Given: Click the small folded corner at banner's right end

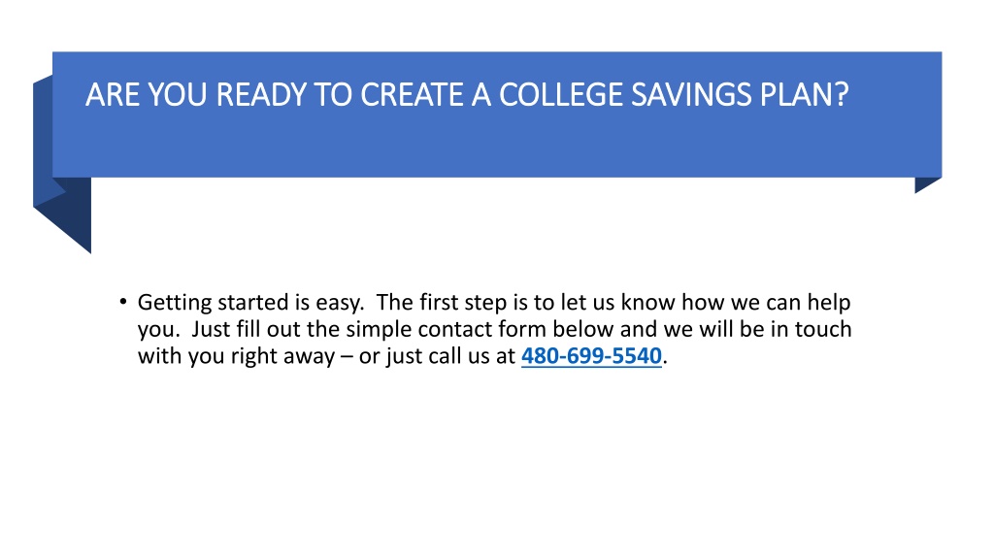Looking at the screenshot, I should [x=925, y=183].
